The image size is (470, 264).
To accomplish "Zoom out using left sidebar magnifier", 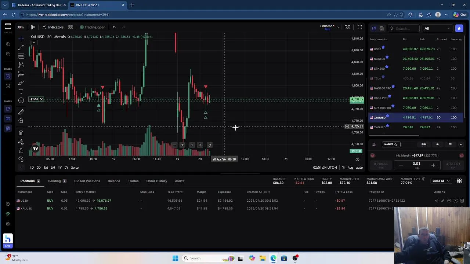I will pos(8,54).
